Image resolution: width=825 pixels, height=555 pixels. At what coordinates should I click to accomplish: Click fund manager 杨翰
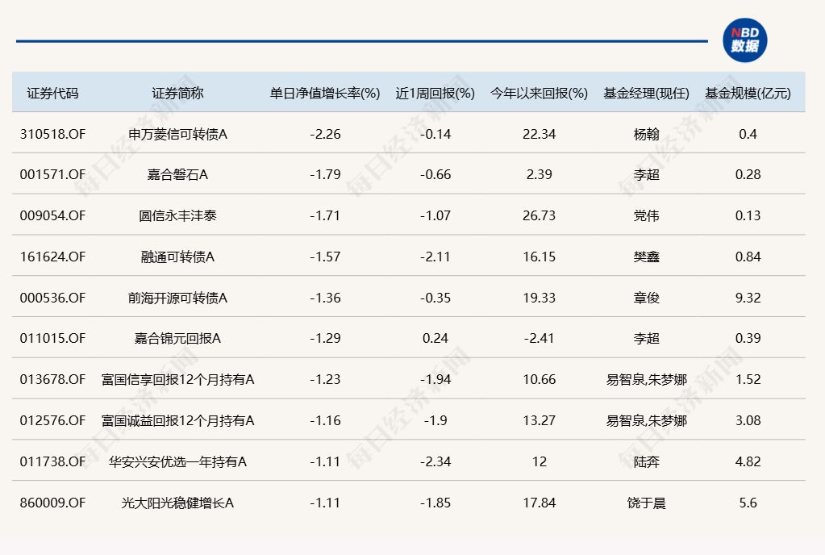[646, 134]
